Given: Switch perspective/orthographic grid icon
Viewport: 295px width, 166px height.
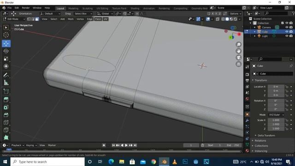Looking at the screenshot, I should click(x=239, y=64).
